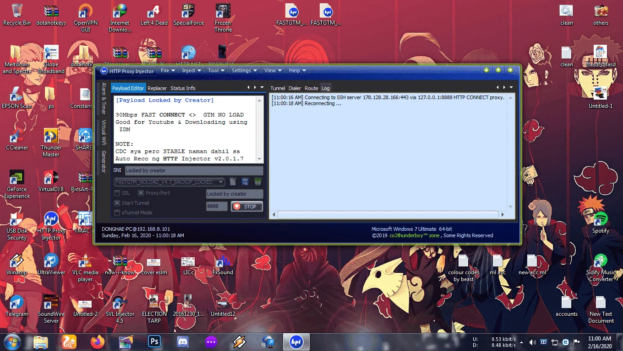The height and width of the screenshot is (351, 623).
Task: Select the SpecialForce desktop icon
Action: point(189,15)
